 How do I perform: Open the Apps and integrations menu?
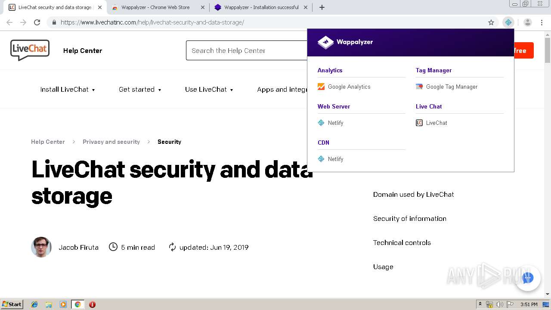point(282,90)
